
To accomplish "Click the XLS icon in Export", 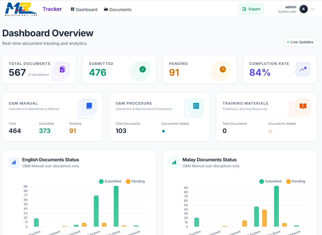I will pos(244,9).
